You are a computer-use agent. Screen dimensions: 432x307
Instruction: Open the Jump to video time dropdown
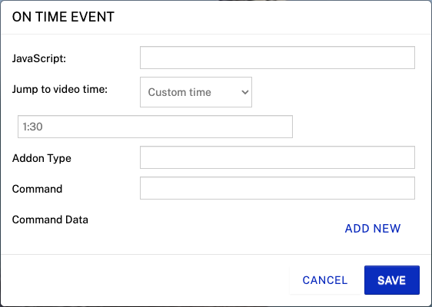tap(196, 92)
